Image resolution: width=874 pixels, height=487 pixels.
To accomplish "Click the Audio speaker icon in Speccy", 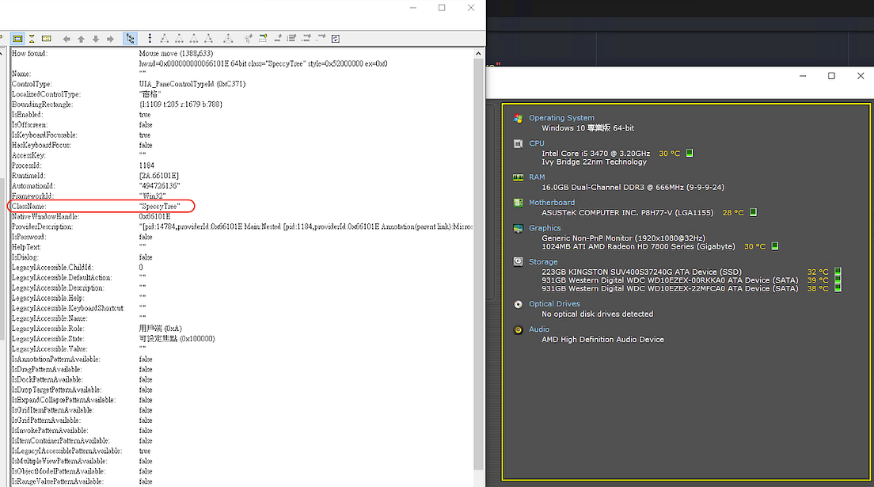I will tap(518, 329).
